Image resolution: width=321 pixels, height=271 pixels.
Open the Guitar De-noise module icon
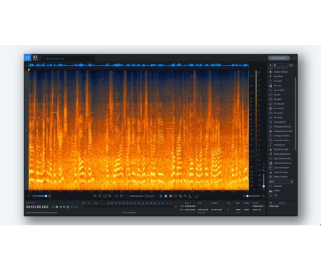pyautogui.click(x=270, y=140)
